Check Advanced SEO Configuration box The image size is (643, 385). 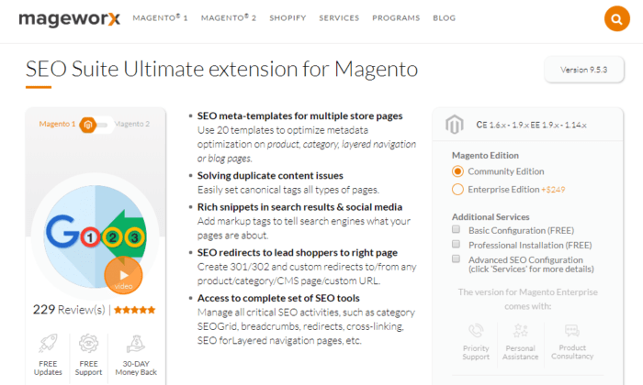pyautogui.click(x=456, y=259)
